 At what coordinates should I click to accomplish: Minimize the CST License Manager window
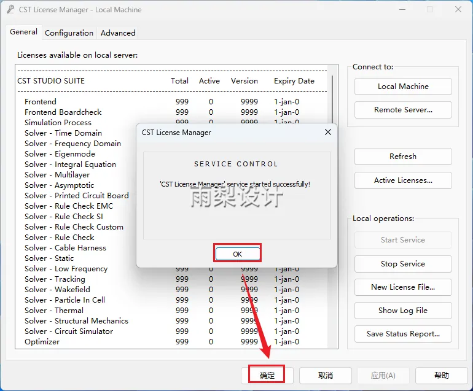[x=402, y=10]
